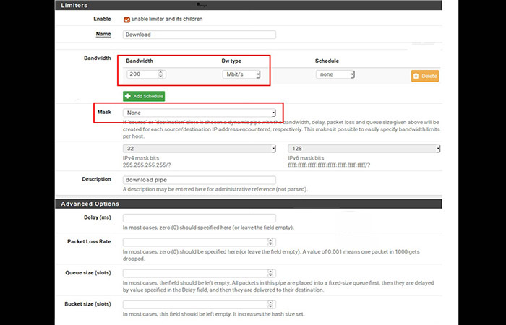Open the Mask dropdown set to None

pyautogui.click(x=199, y=113)
